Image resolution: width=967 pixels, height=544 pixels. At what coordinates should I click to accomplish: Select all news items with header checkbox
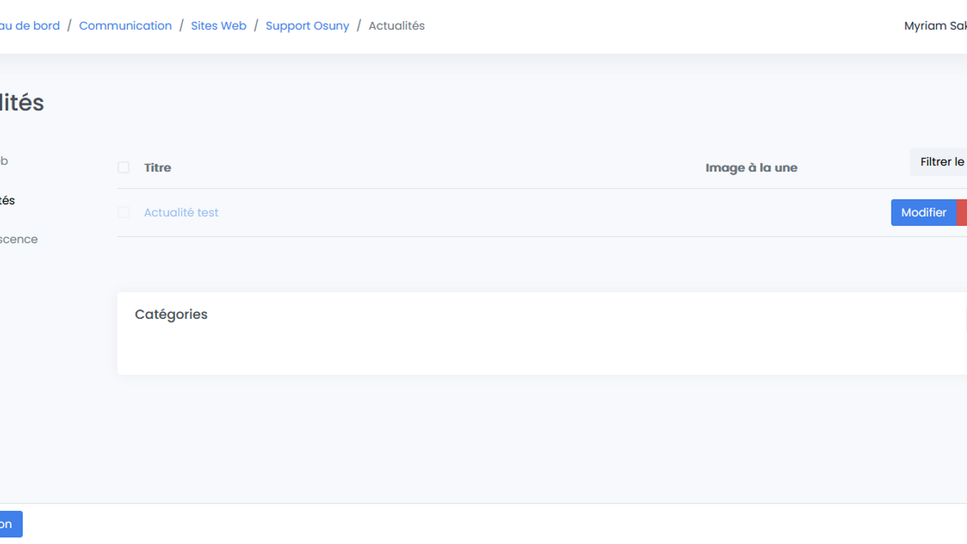click(x=123, y=168)
